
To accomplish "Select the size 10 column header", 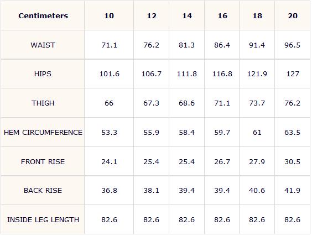I will point(109,15).
